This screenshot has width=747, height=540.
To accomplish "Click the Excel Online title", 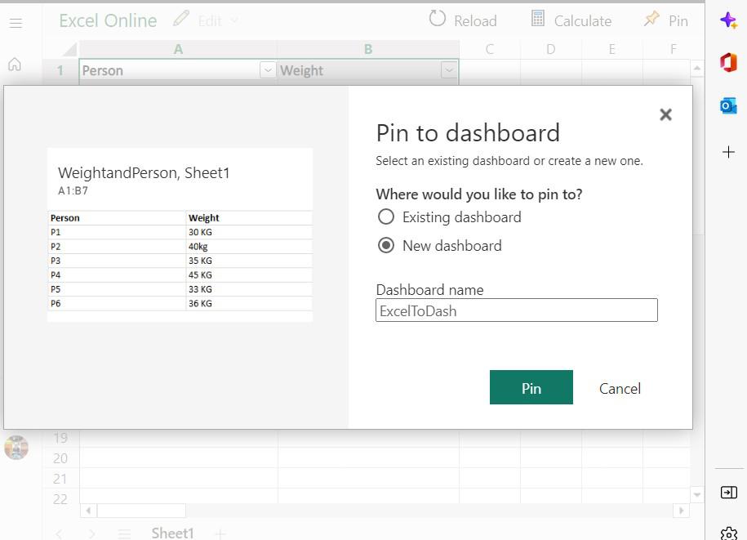I will pos(108,20).
